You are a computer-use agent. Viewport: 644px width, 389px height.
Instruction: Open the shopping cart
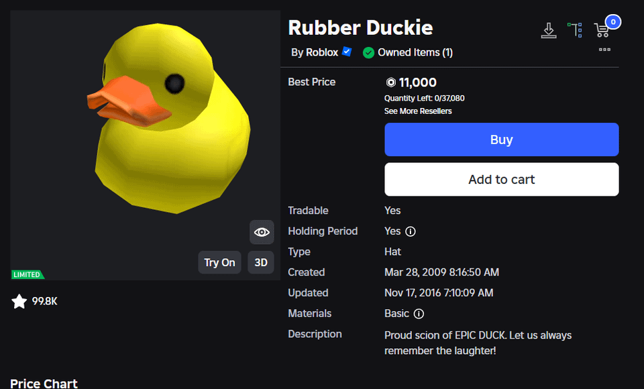[602, 30]
